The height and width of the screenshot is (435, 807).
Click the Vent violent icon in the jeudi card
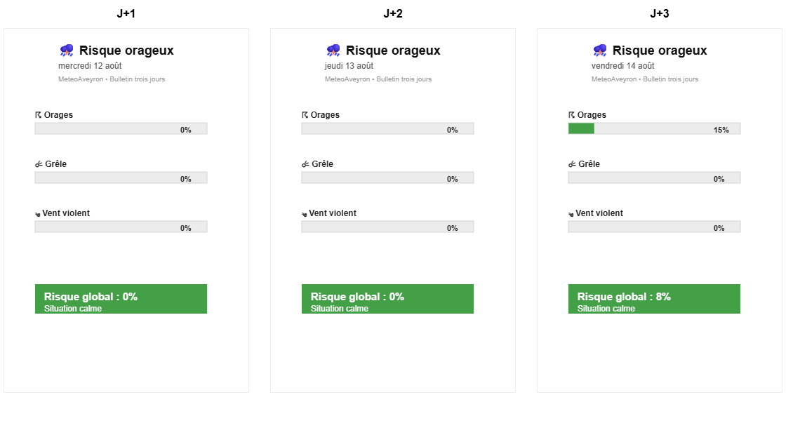[x=304, y=213]
